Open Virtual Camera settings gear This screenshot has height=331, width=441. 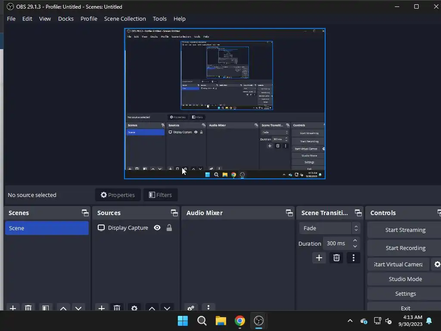click(x=437, y=264)
